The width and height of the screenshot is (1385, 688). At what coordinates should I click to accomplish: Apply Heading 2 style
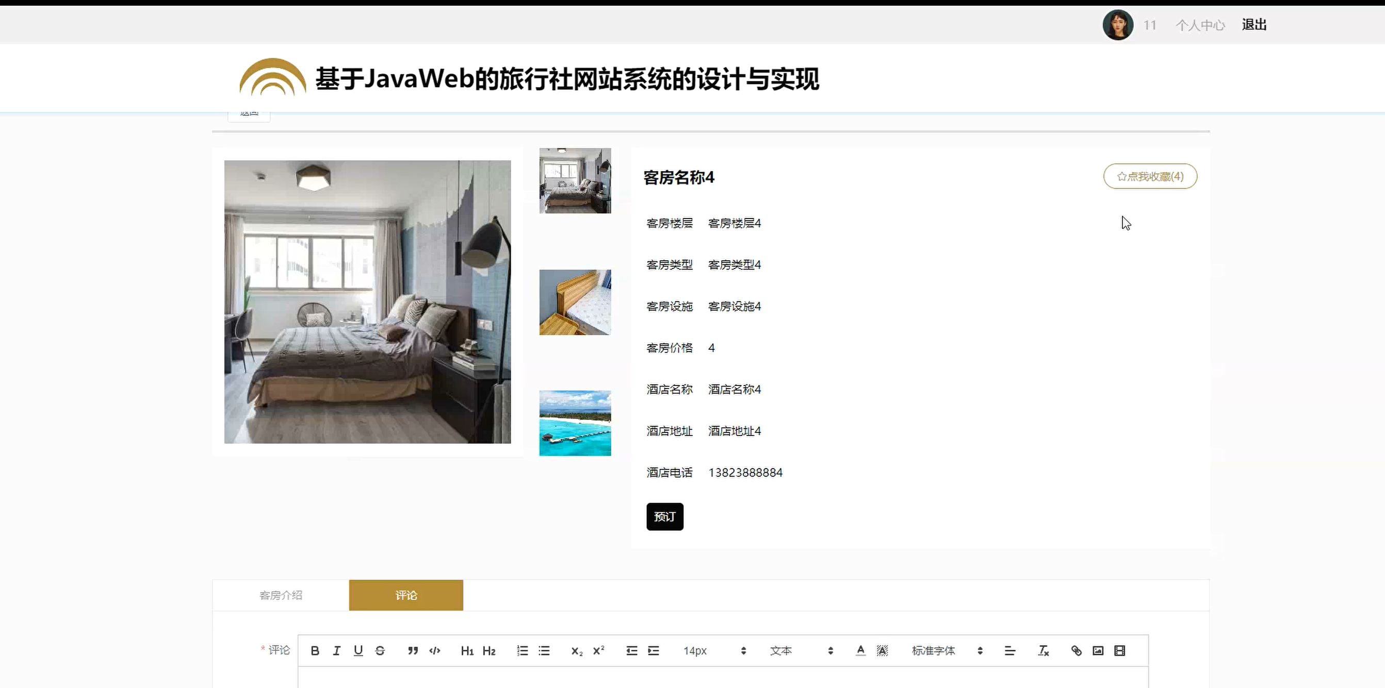pyautogui.click(x=488, y=650)
